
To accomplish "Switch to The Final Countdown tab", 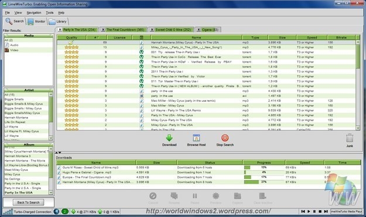I will 125,30.
